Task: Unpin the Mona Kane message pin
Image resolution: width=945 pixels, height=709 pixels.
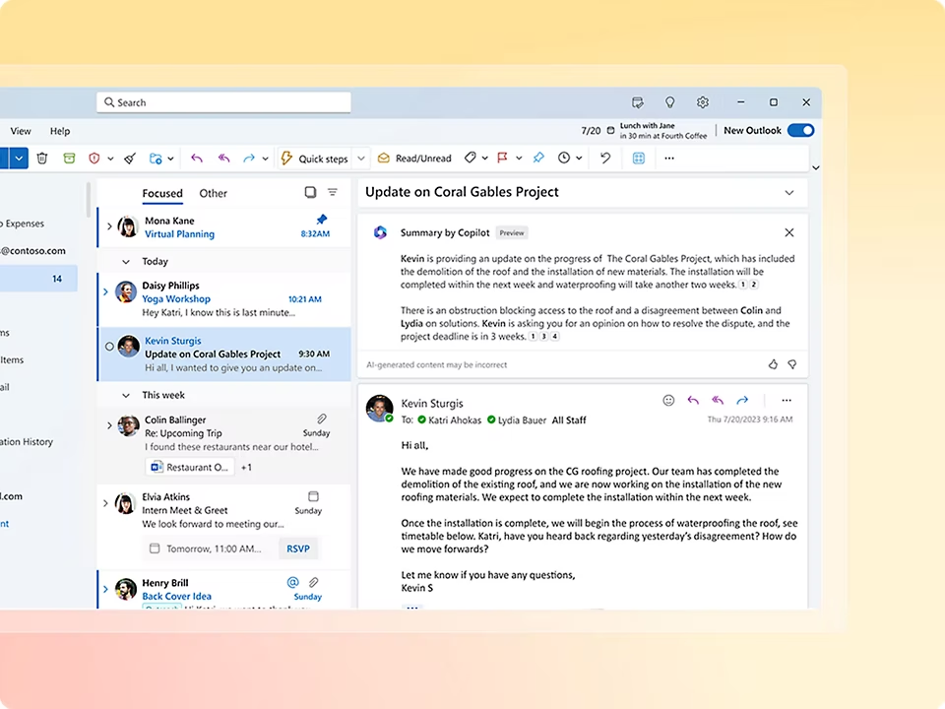Action: tap(322, 219)
